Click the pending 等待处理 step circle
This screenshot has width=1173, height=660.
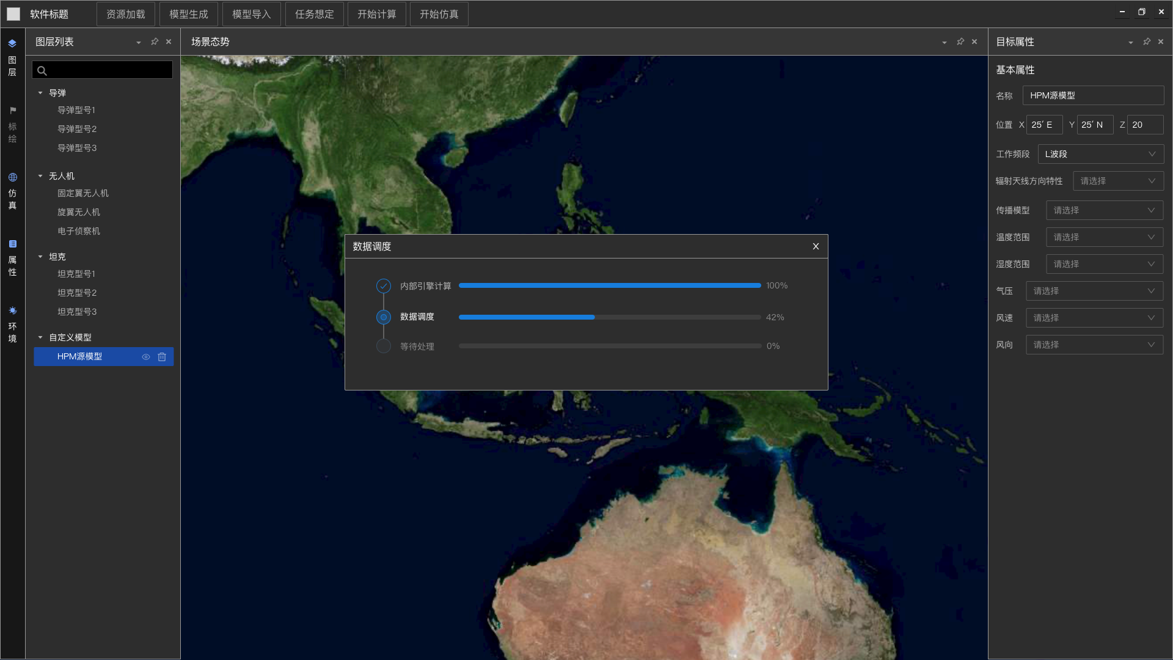[384, 346]
